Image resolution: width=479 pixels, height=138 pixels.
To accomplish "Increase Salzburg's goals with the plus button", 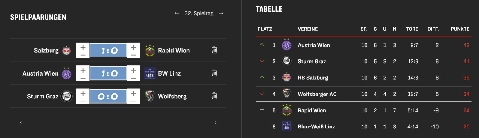I will coord(83,47).
